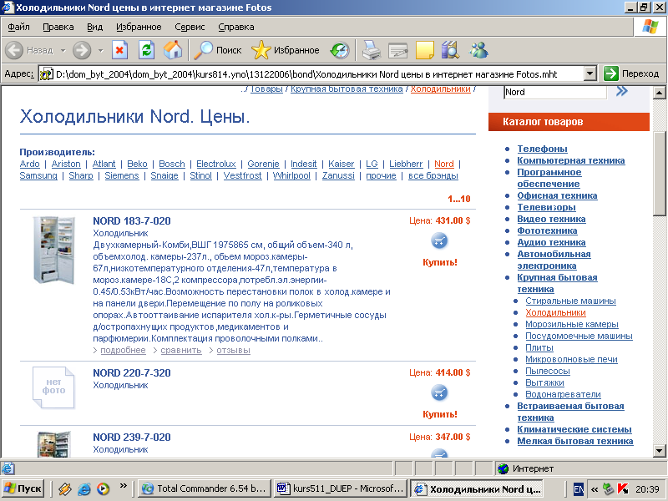The height and width of the screenshot is (501, 668).
Task: Click the подробнее link
Action: pos(123,350)
